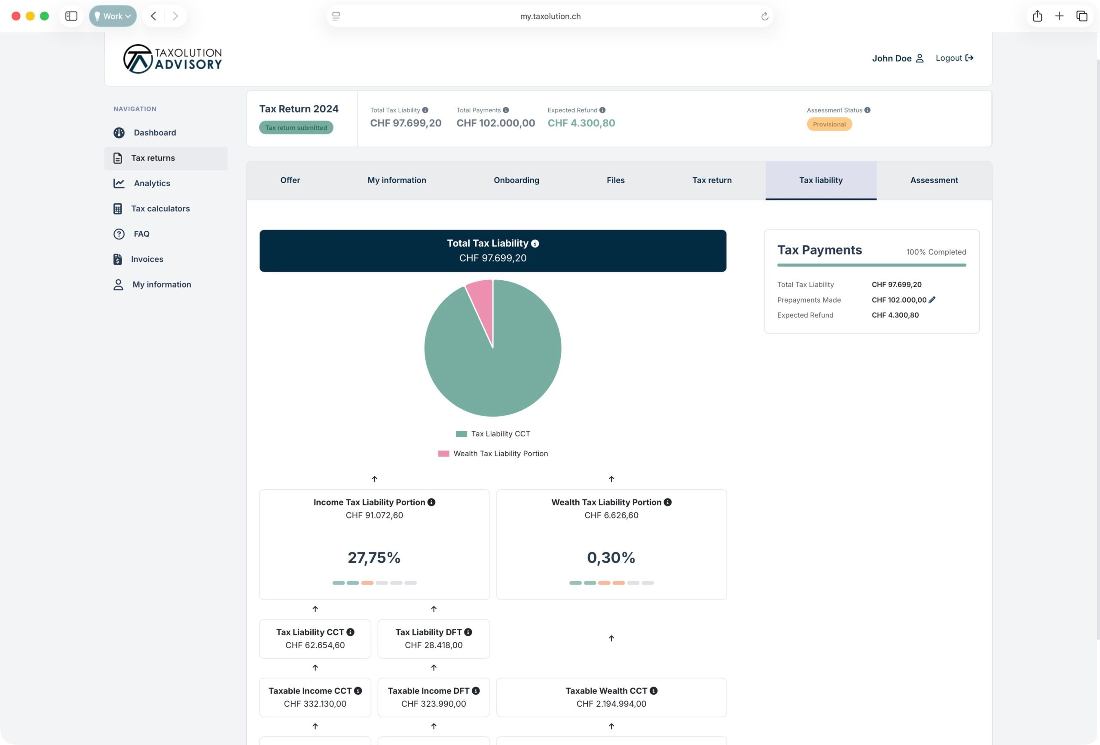Switch to the Assessment tab
Screen dimensions: 1100x745
click(933, 180)
